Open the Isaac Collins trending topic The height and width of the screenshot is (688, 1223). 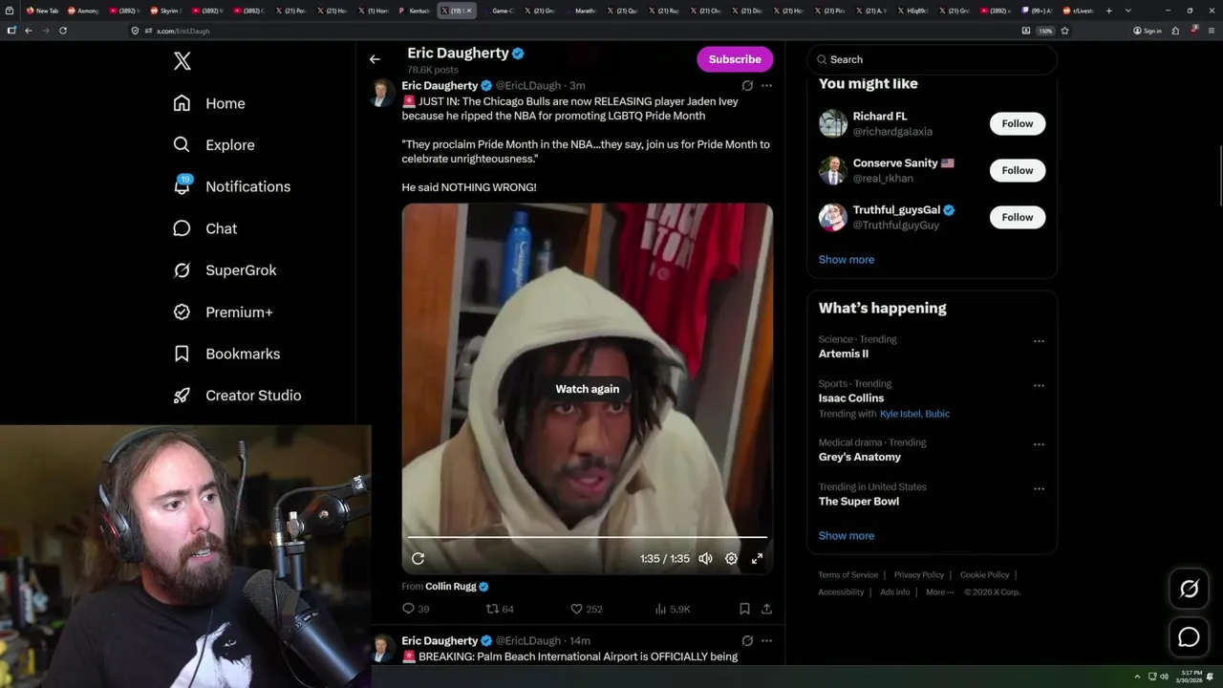point(851,398)
